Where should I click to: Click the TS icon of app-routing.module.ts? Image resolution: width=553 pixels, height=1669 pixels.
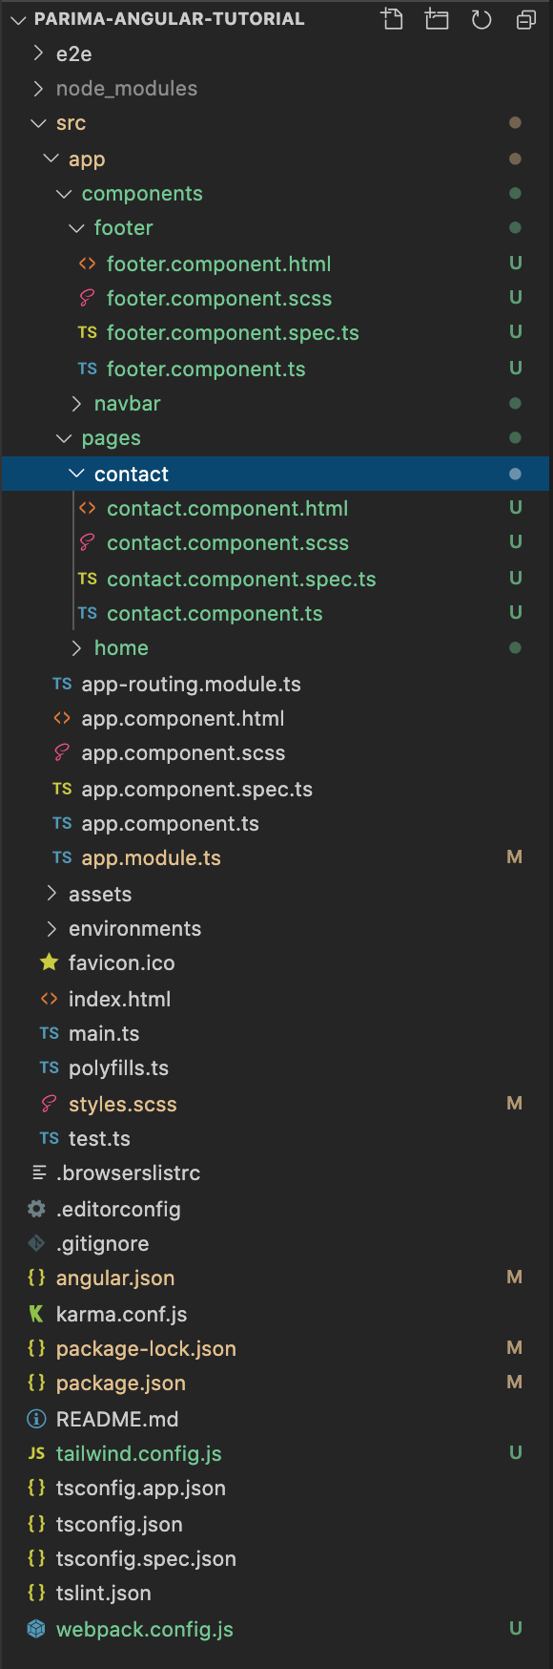[x=62, y=684]
